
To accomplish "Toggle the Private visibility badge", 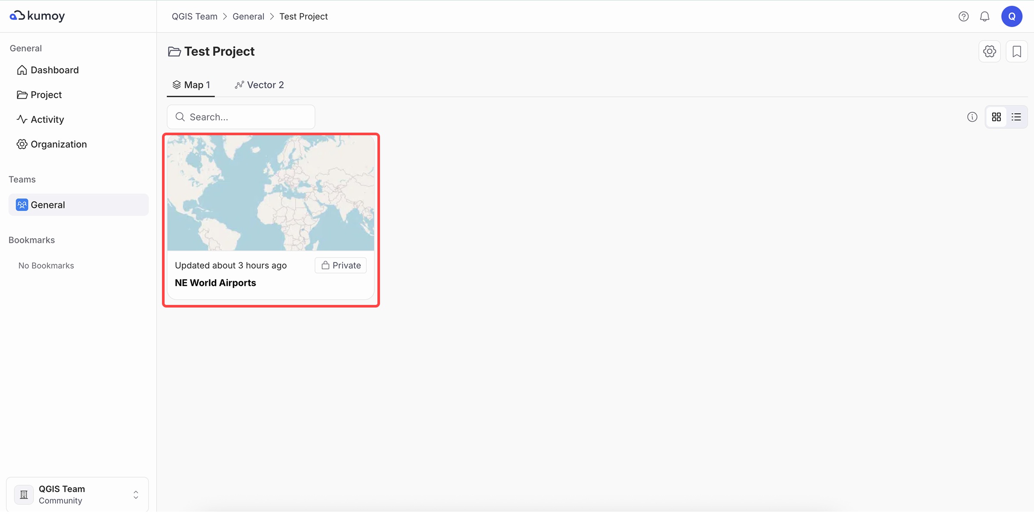I will tap(340, 265).
